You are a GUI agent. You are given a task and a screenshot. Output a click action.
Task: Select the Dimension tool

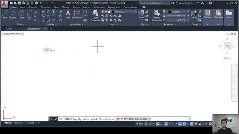click(77, 15)
